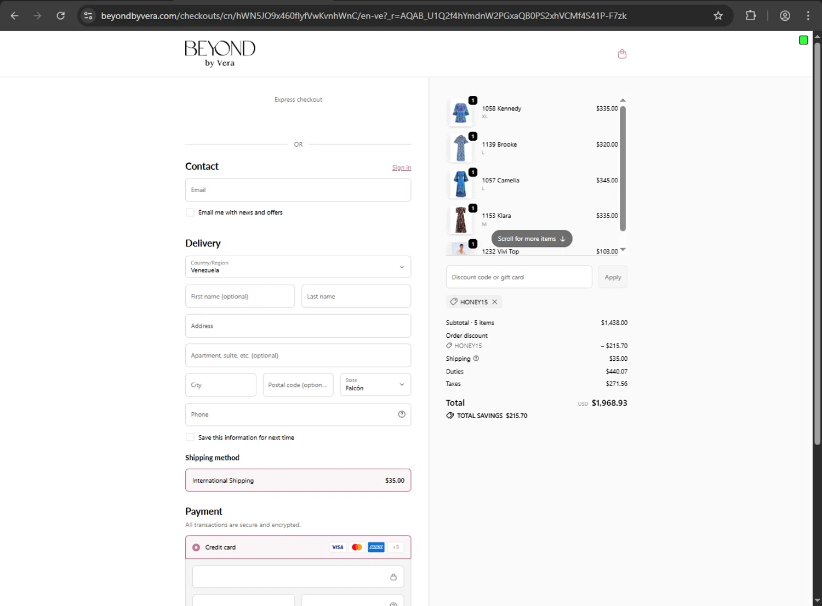Click the card number lock icon
The image size is (822, 606).
(393, 577)
